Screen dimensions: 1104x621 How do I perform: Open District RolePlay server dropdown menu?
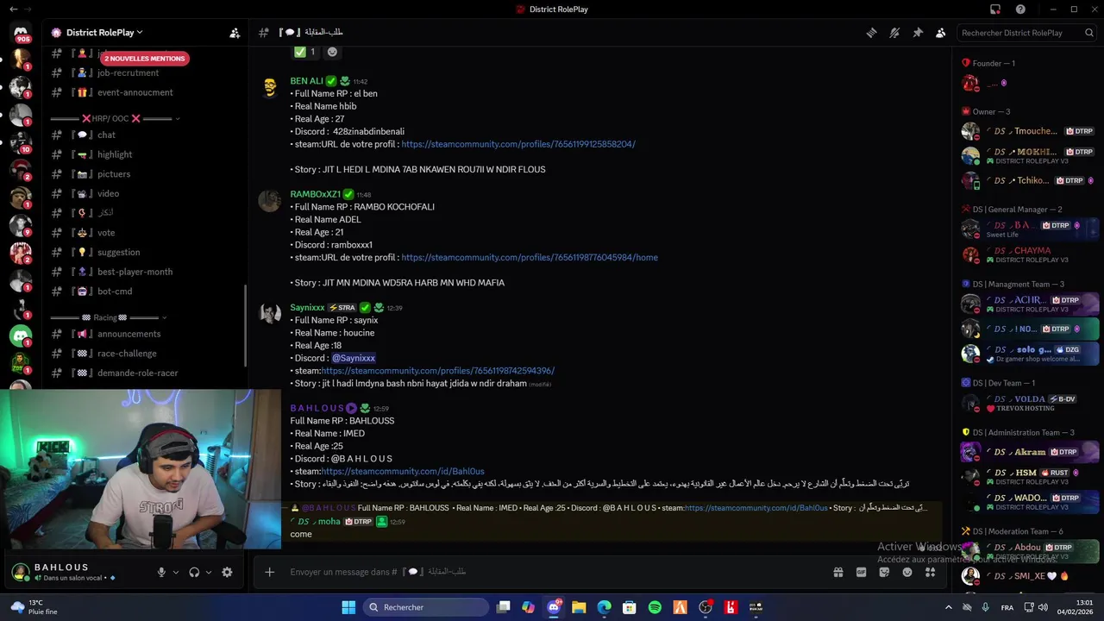97,33
